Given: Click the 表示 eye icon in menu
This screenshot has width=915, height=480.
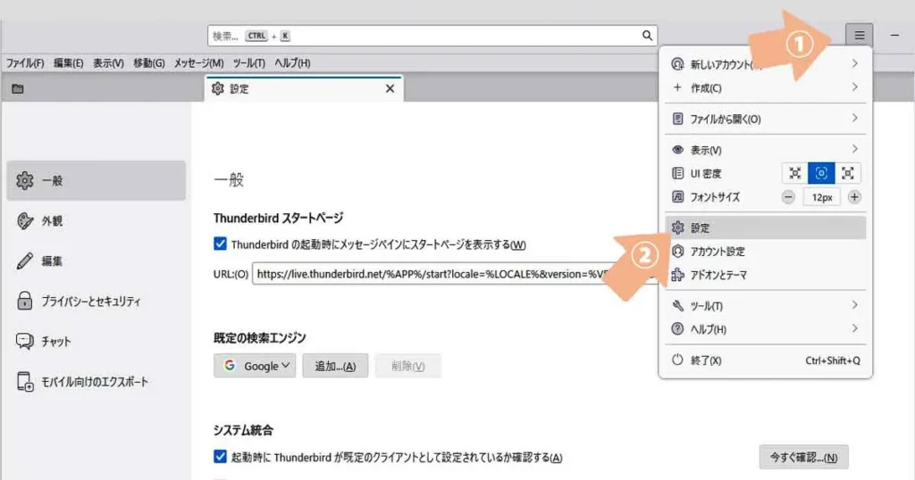Looking at the screenshot, I should pyautogui.click(x=677, y=150).
